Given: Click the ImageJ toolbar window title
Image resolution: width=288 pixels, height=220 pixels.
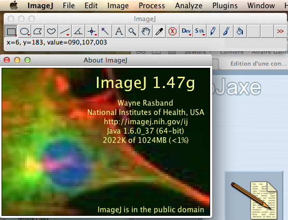Looking at the screenshot, I should (x=145, y=19).
